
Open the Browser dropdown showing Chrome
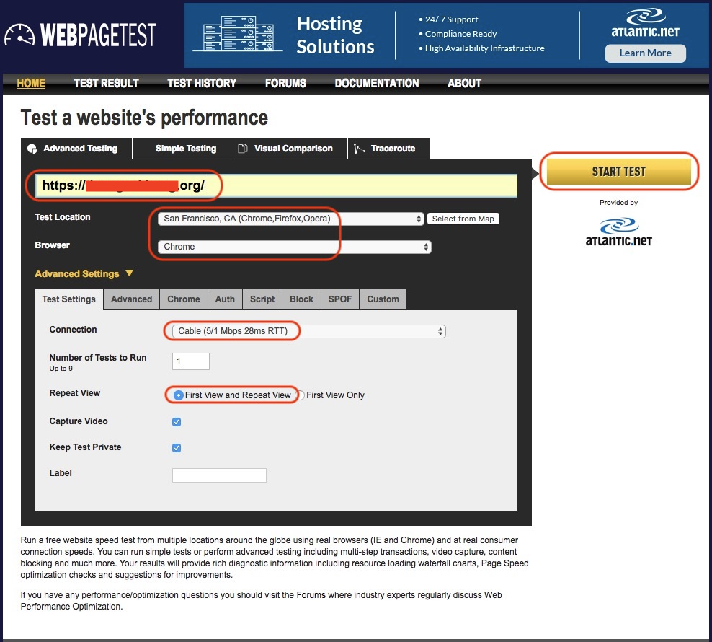[294, 247]
